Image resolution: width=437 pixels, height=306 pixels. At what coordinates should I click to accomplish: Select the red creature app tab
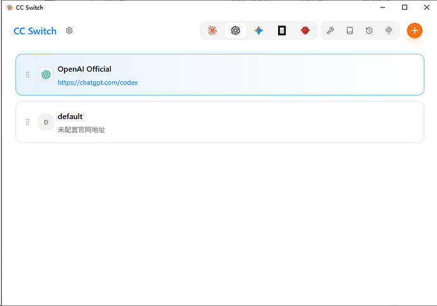point(305,30)
